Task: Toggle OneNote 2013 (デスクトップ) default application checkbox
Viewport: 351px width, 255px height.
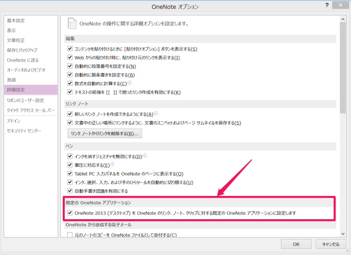Action: (70, 213)
